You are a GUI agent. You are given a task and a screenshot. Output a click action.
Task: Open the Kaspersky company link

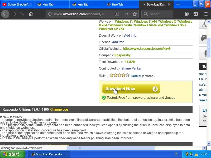[x=122, y=55]
